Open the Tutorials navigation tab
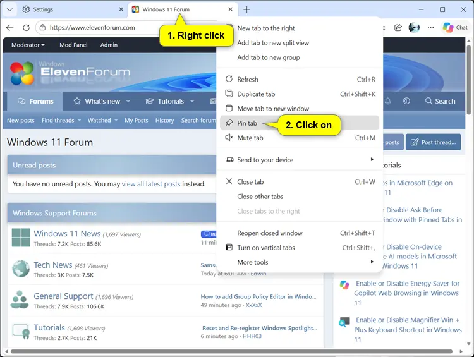 click(x=165, y=101)
